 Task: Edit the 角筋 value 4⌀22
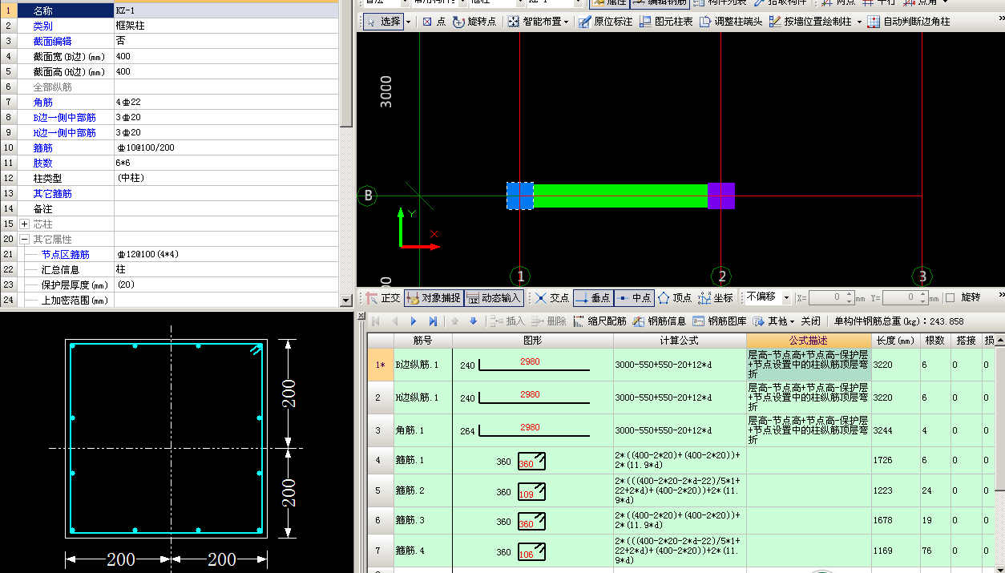(x=225, y=102)
